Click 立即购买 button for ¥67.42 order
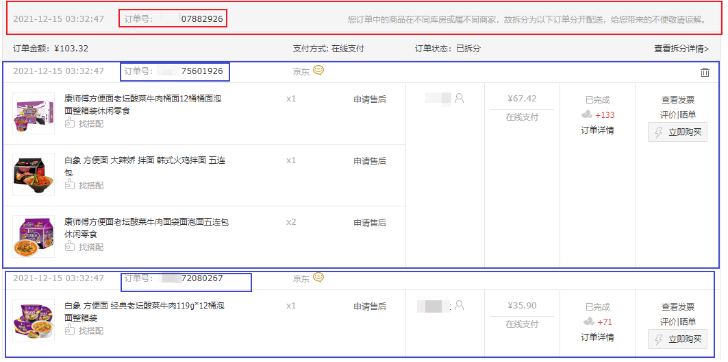Screen dimensions: 728x362 [x=677, y=132]
